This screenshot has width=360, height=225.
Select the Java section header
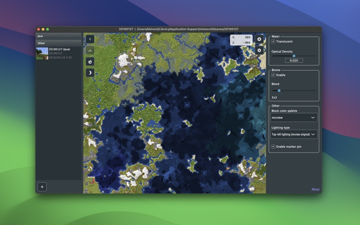(58, 36)
